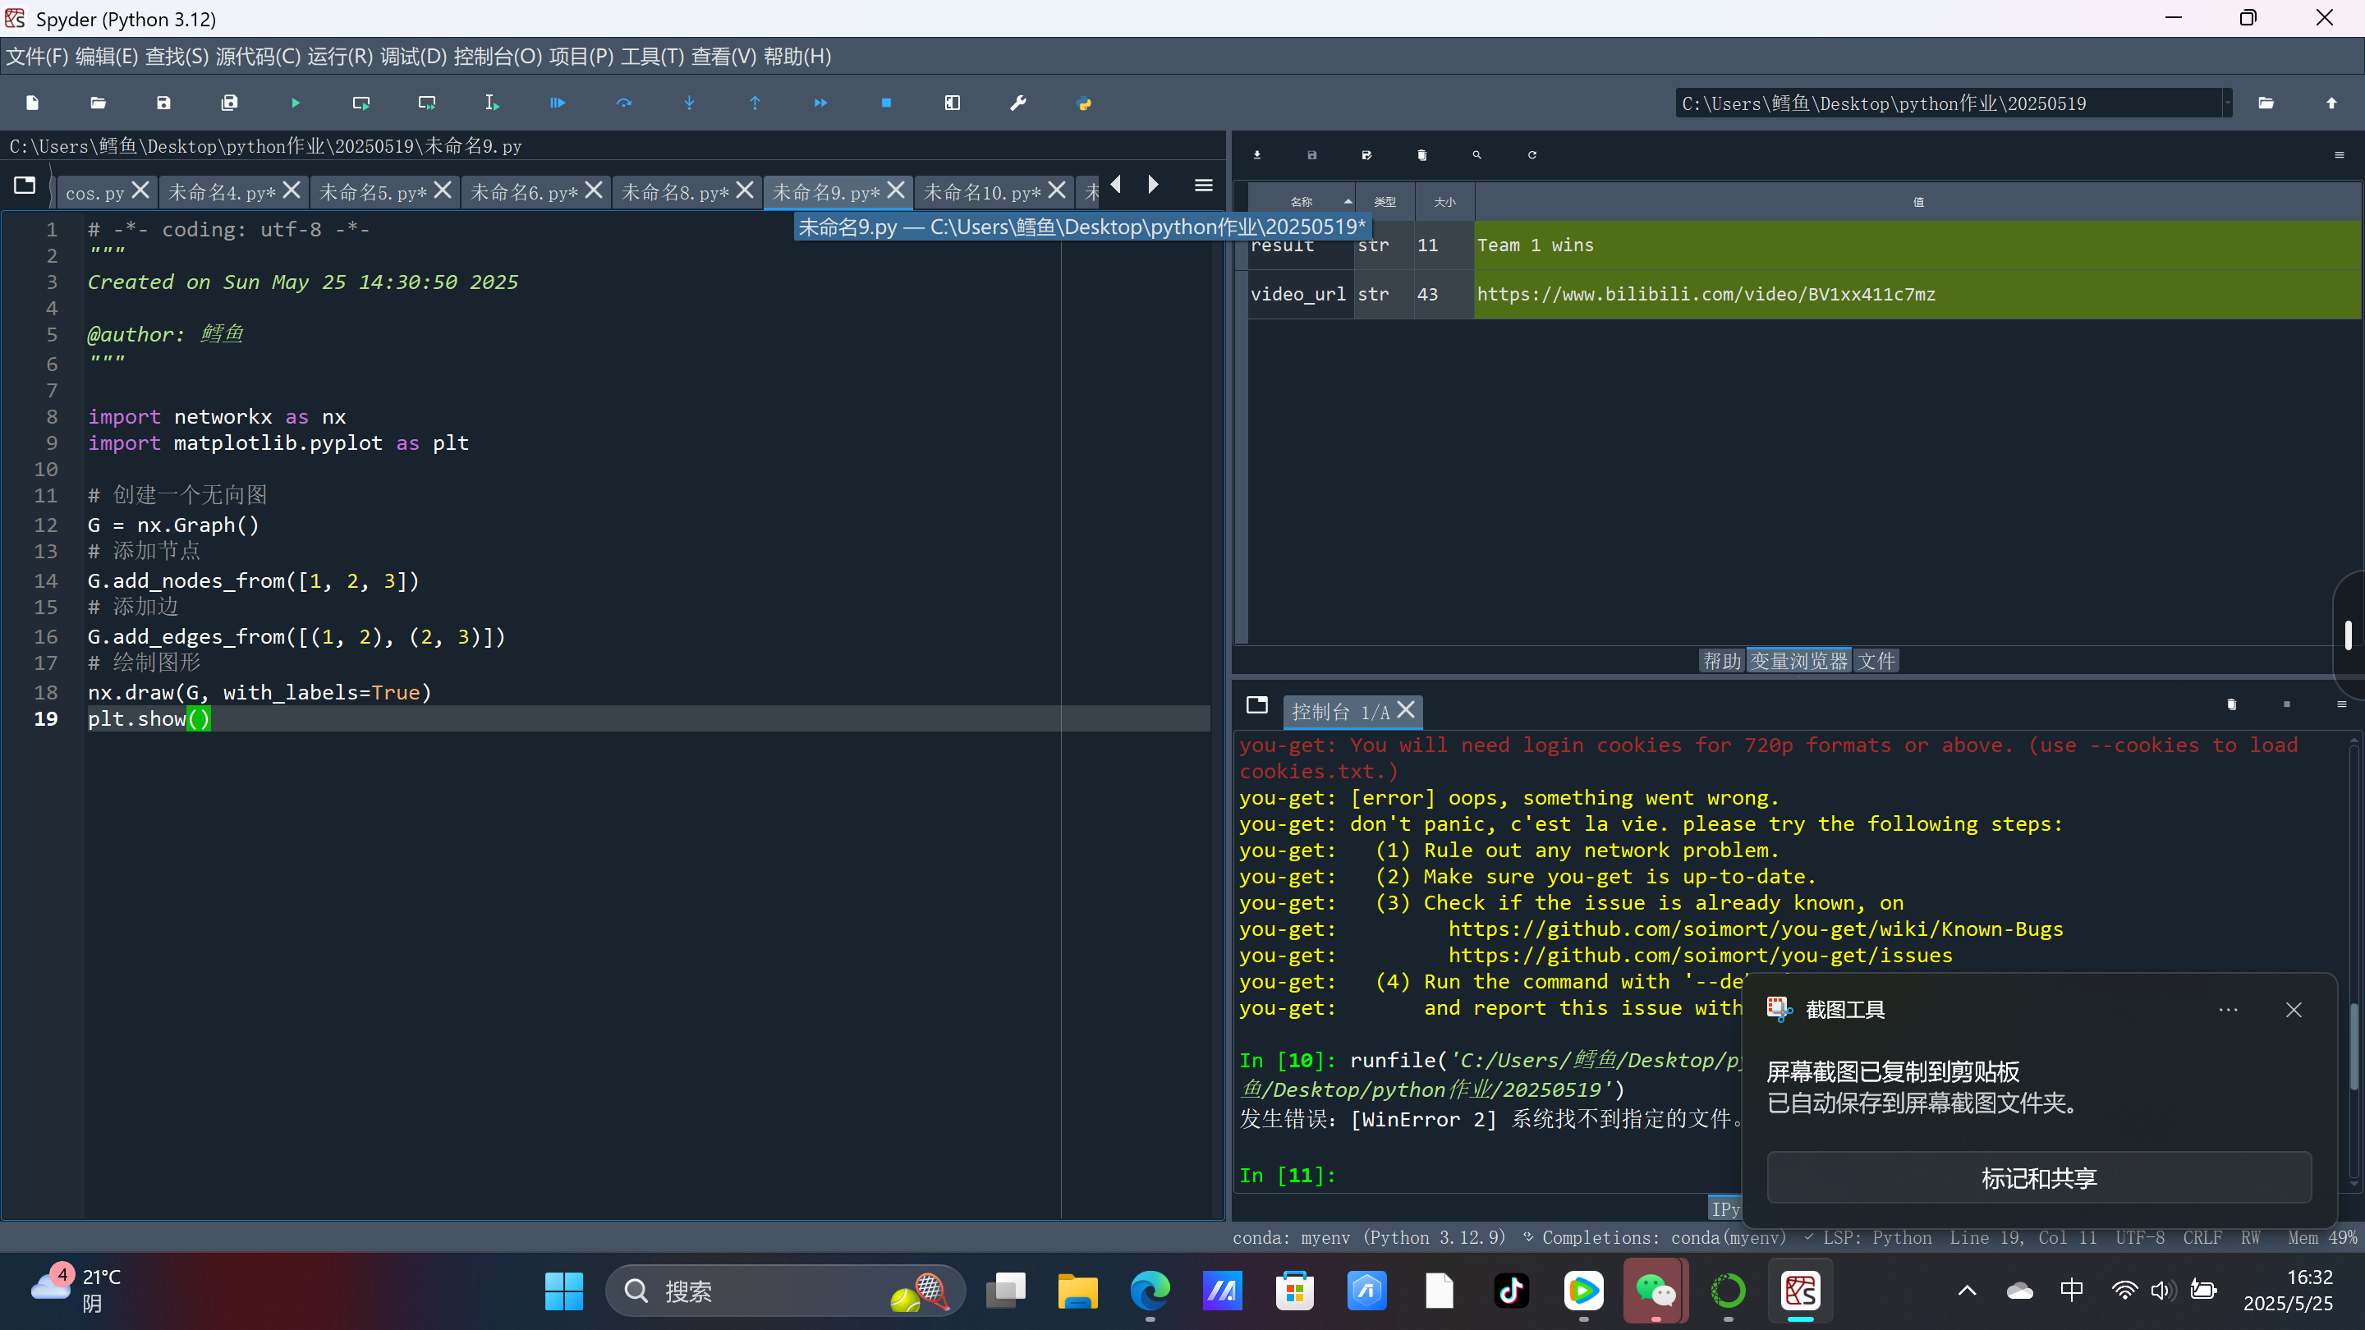Open Preferences via the wrench icon
The width and height of the screenshot is (2365, 1330).
(x=1018, y=103)
